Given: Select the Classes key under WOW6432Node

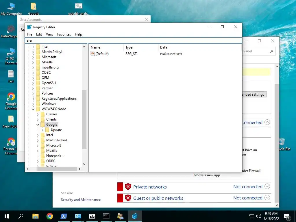Looking at the screenshot, I should [51, 114].
